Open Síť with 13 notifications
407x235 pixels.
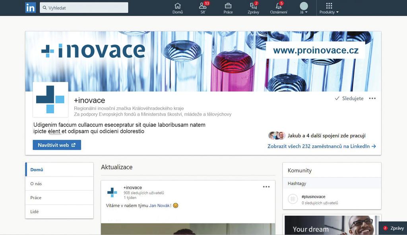click(203, 8)
